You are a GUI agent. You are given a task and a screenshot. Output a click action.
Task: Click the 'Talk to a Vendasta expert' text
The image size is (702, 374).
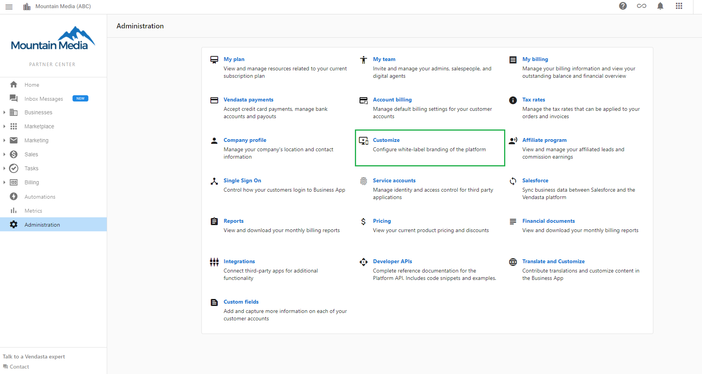[x=34, y=357]
